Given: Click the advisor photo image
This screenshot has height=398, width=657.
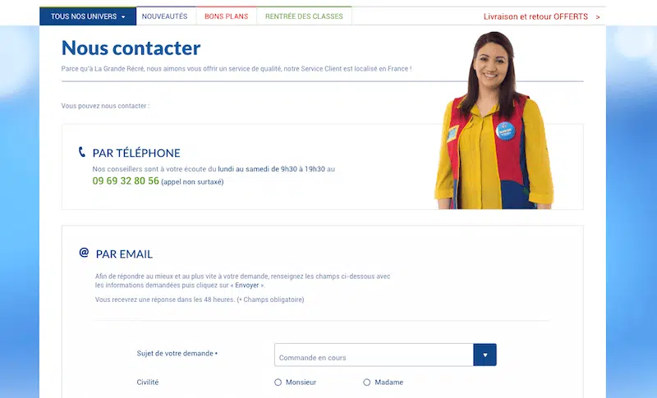Looking at the screenshot, I should 494,121.
